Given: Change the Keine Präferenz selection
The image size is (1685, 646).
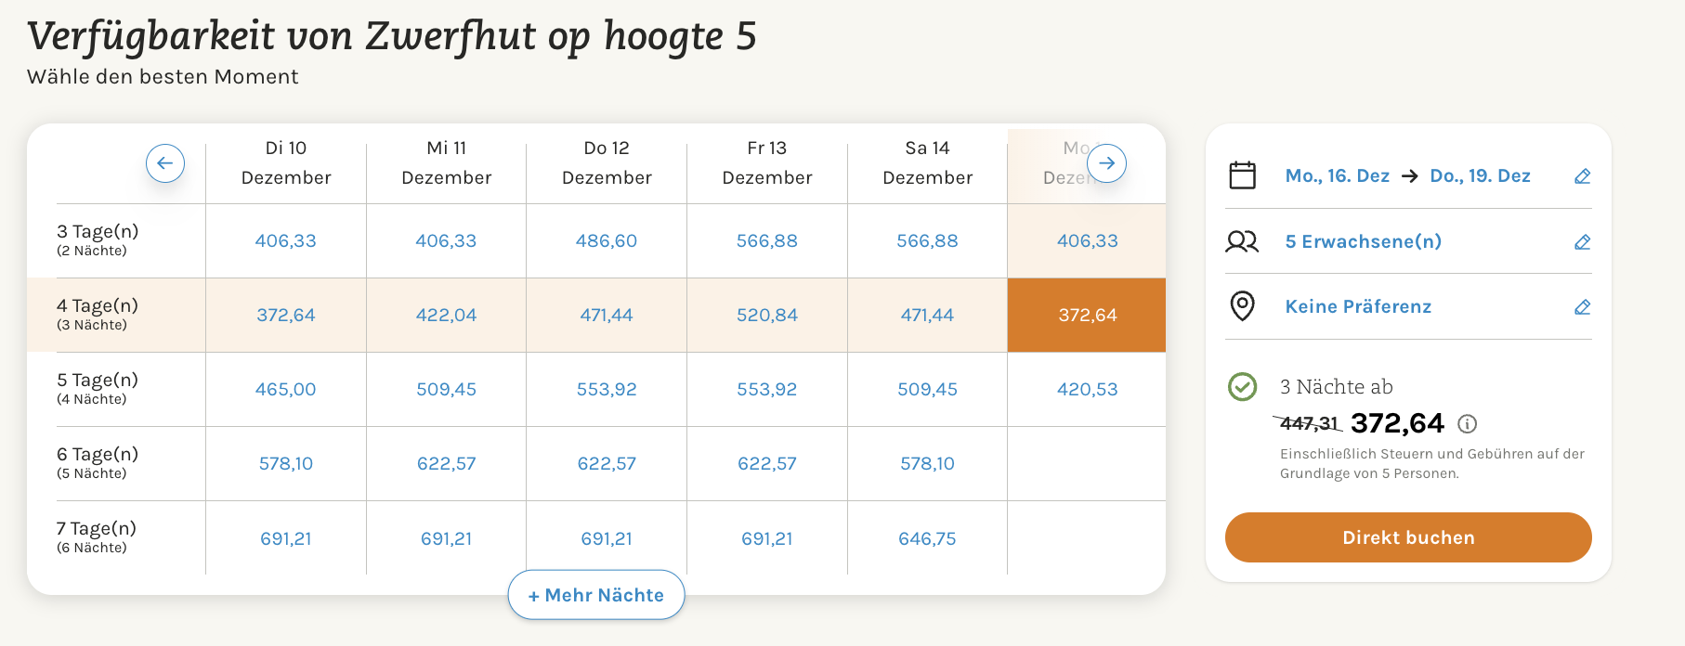Looking at the screenshot, I should pos(1358,307).
